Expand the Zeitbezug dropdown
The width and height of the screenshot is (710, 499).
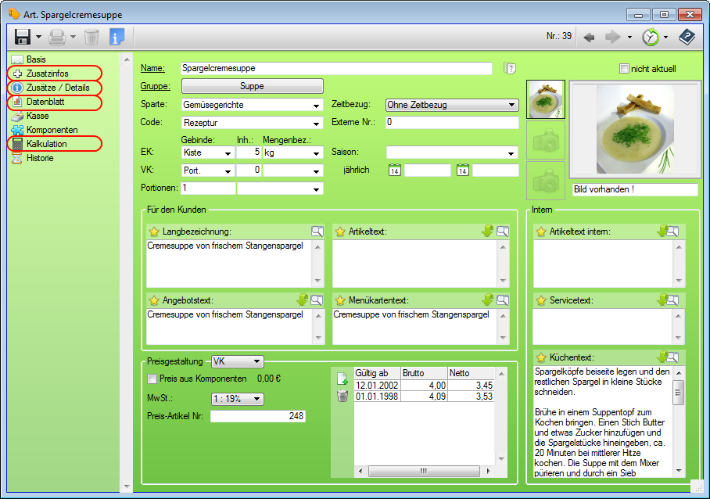tap(511, 106)
